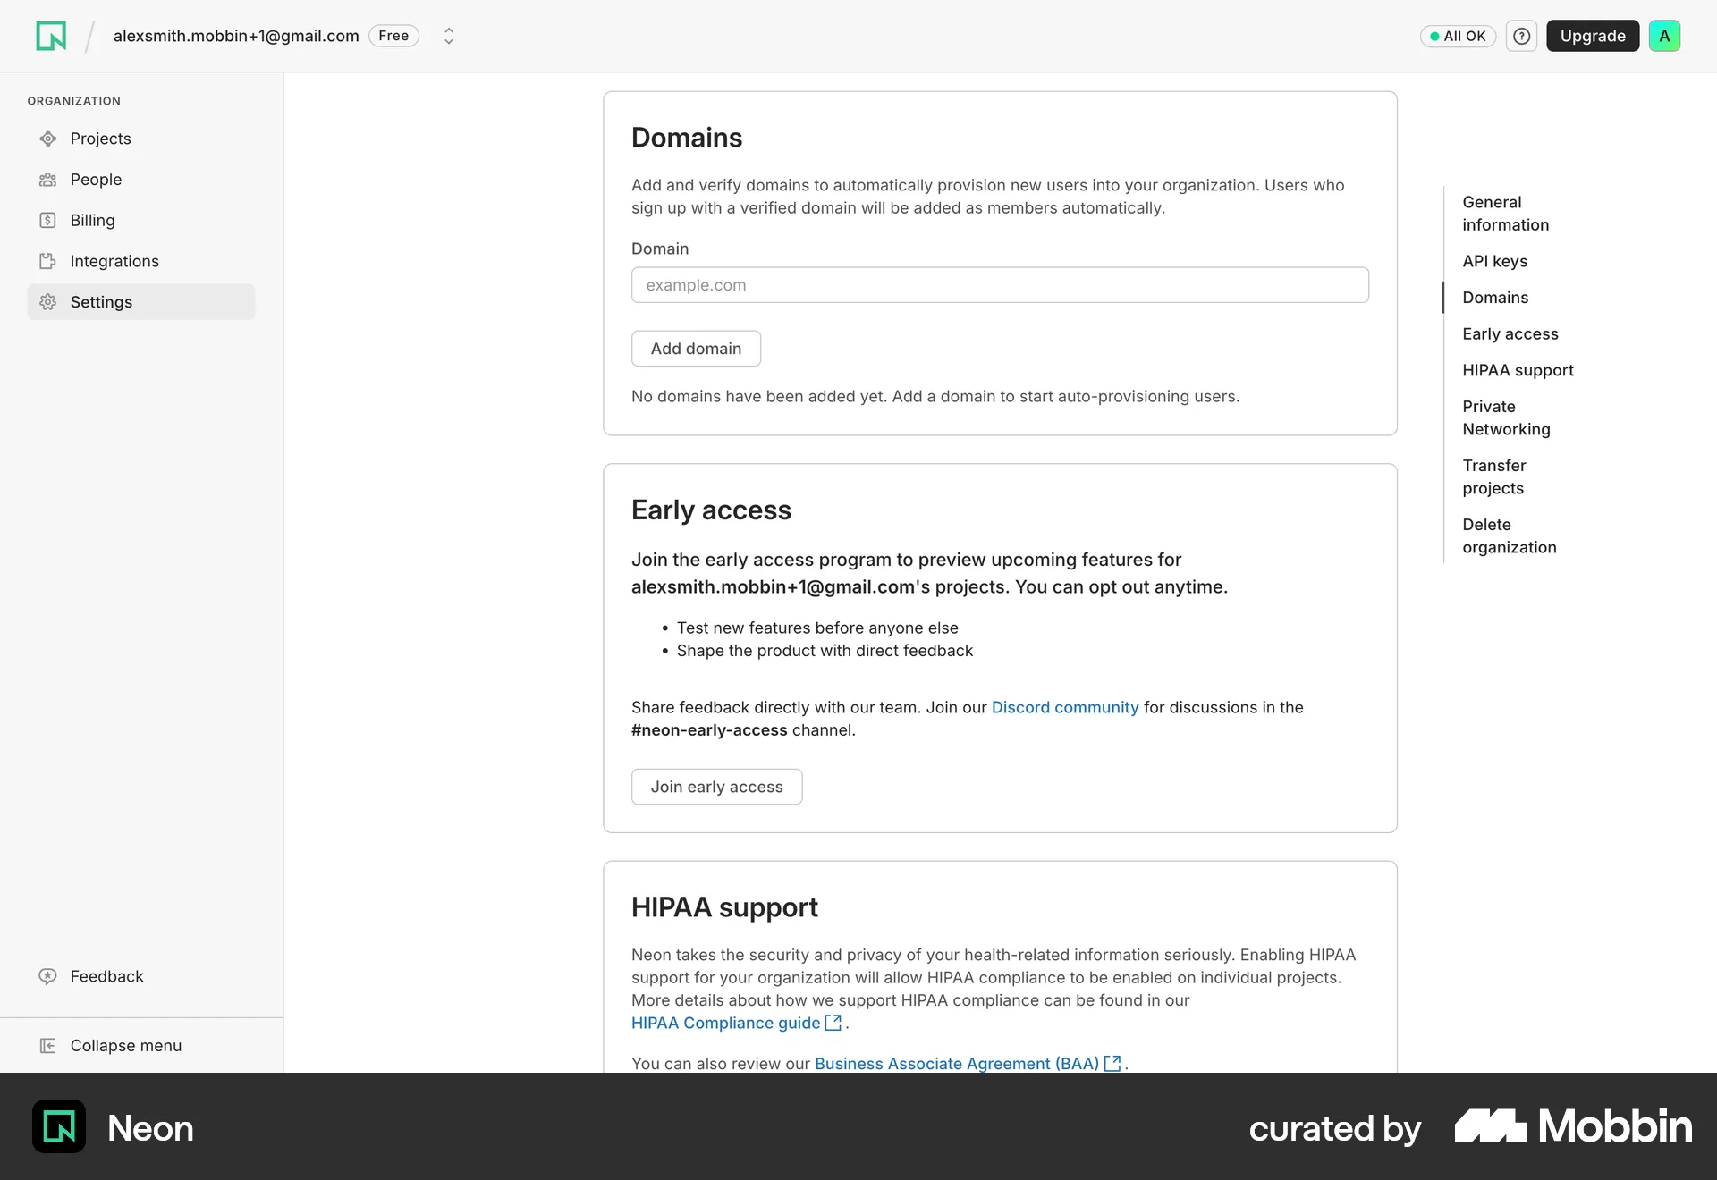Screen dimensions: 1717x1180
Task: Click the Collapse menu icon
Action: pos(48,1046)
